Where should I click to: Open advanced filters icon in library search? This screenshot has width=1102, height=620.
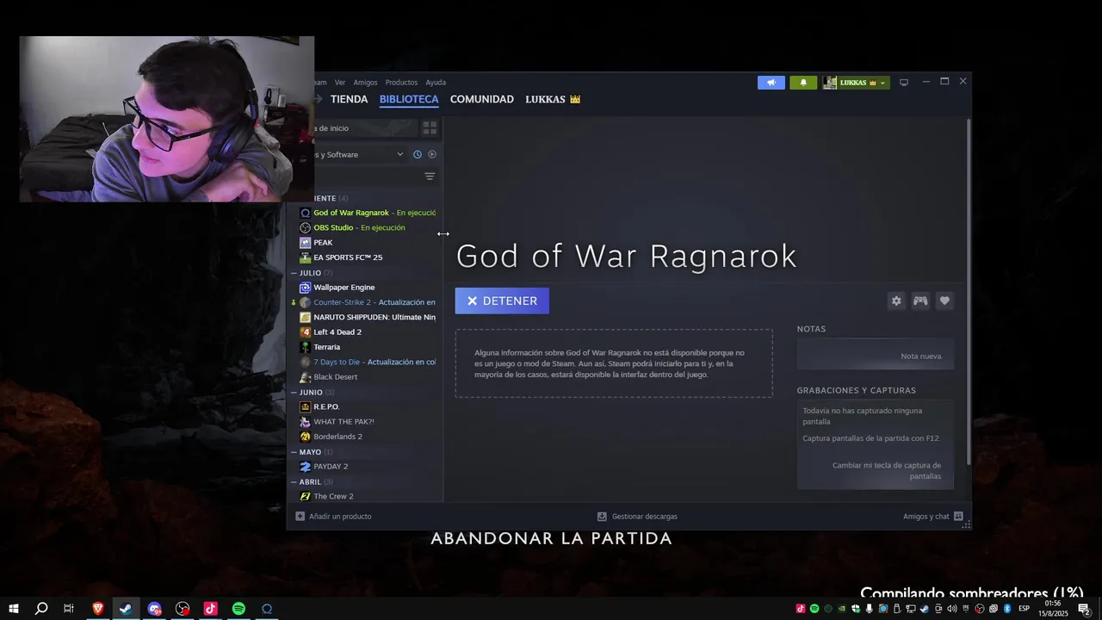click(x=430, y=177)
